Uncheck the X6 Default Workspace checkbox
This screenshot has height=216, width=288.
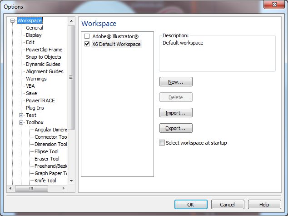click(87, 44)
